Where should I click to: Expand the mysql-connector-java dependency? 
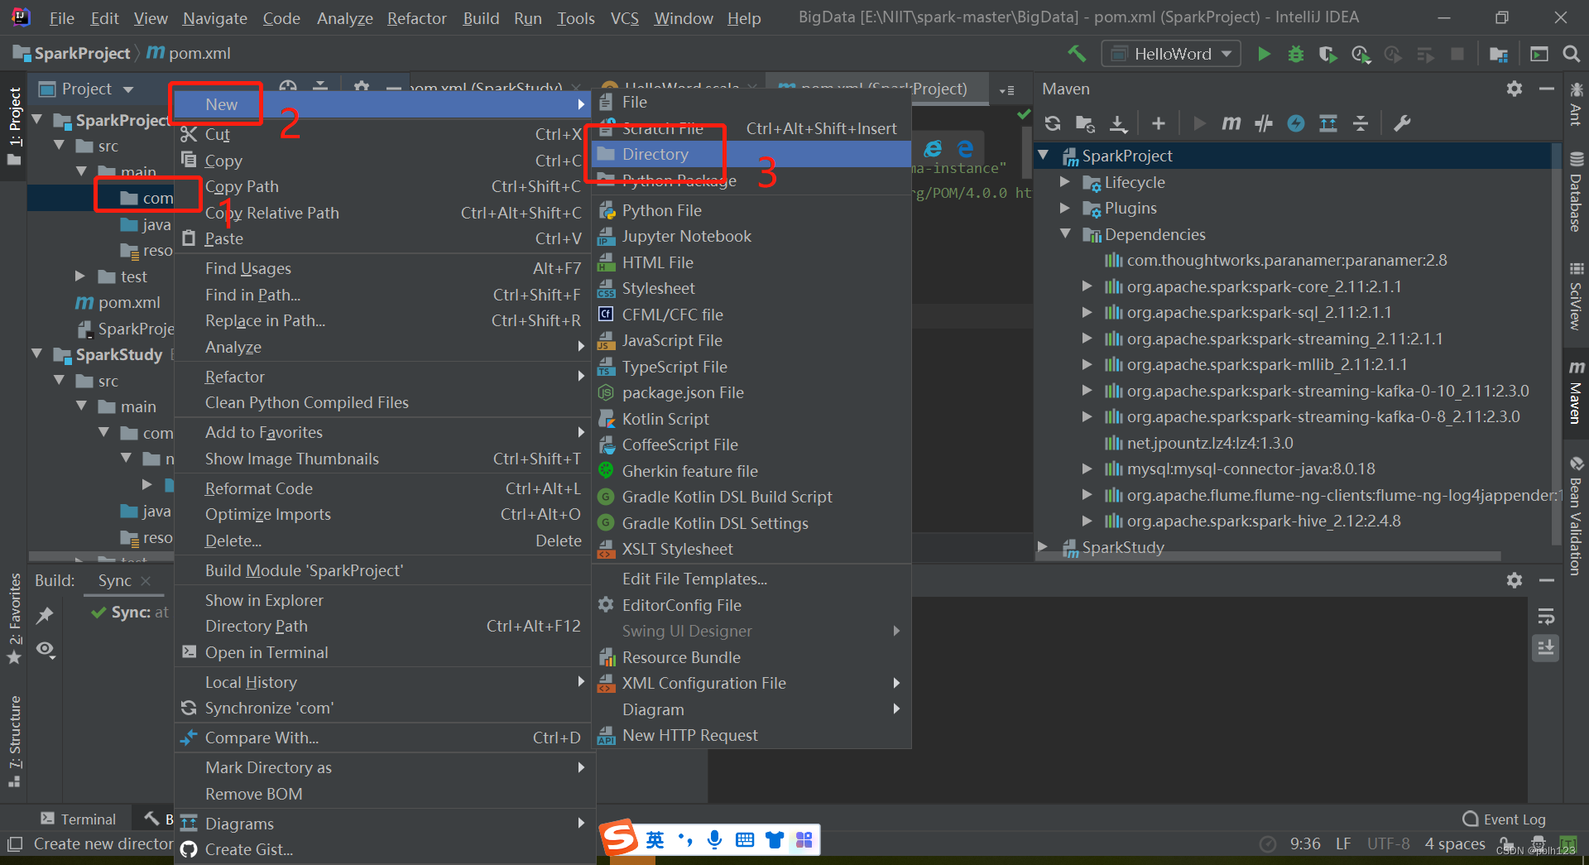[1087, 469]
